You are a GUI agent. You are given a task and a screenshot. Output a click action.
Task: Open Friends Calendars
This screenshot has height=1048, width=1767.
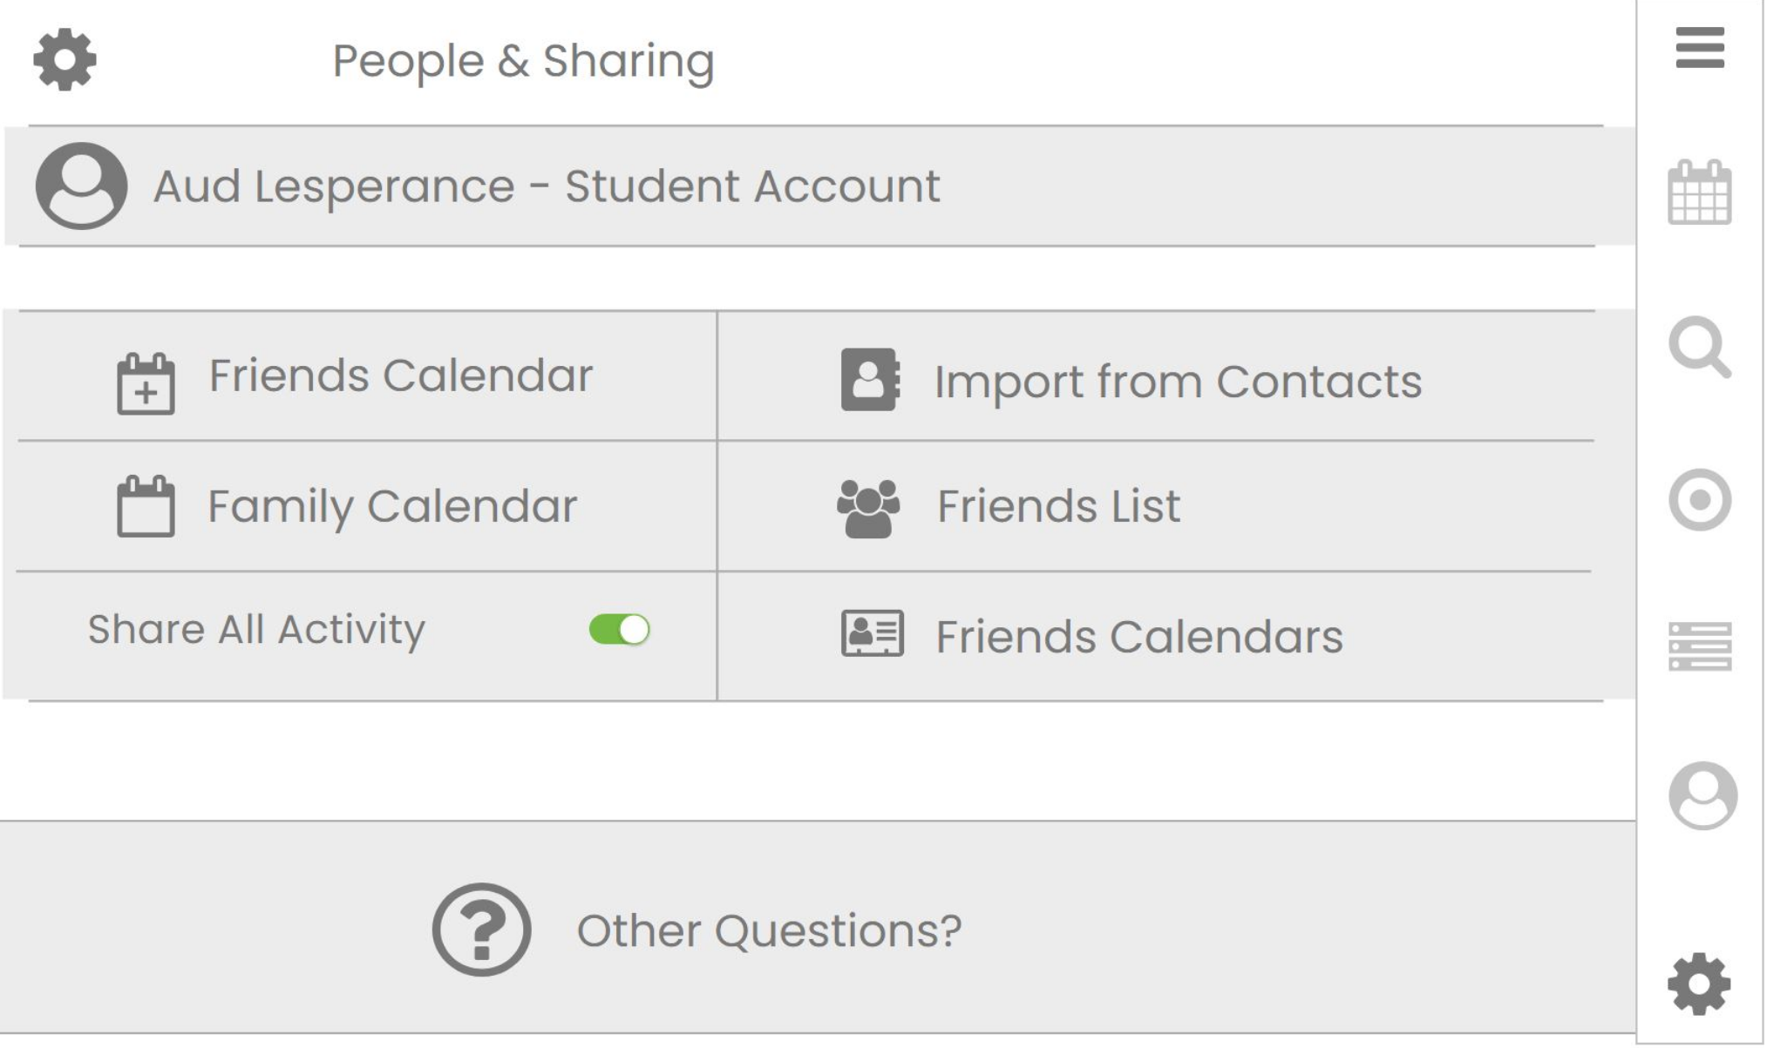1138,637
